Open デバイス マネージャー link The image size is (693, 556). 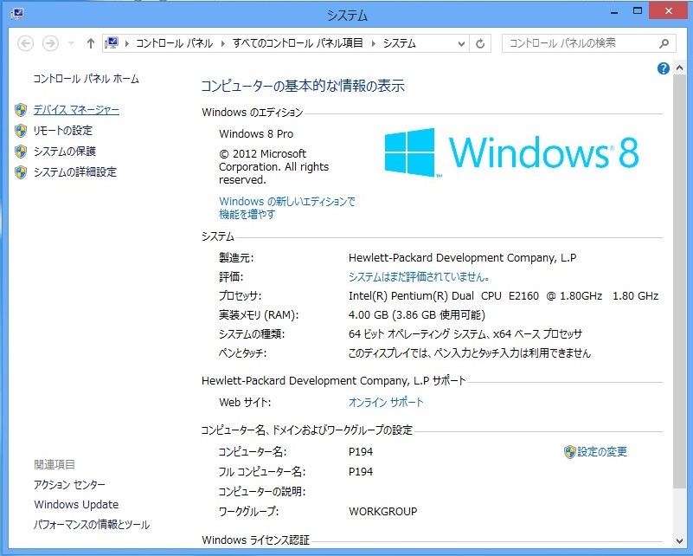[x=76, y=110]
